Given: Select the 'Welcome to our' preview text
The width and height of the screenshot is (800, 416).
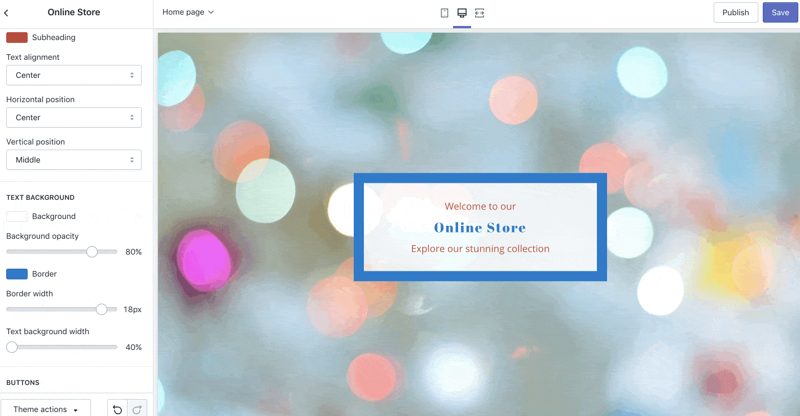Looking at the screenshot, I should click(x=480, y=207).
